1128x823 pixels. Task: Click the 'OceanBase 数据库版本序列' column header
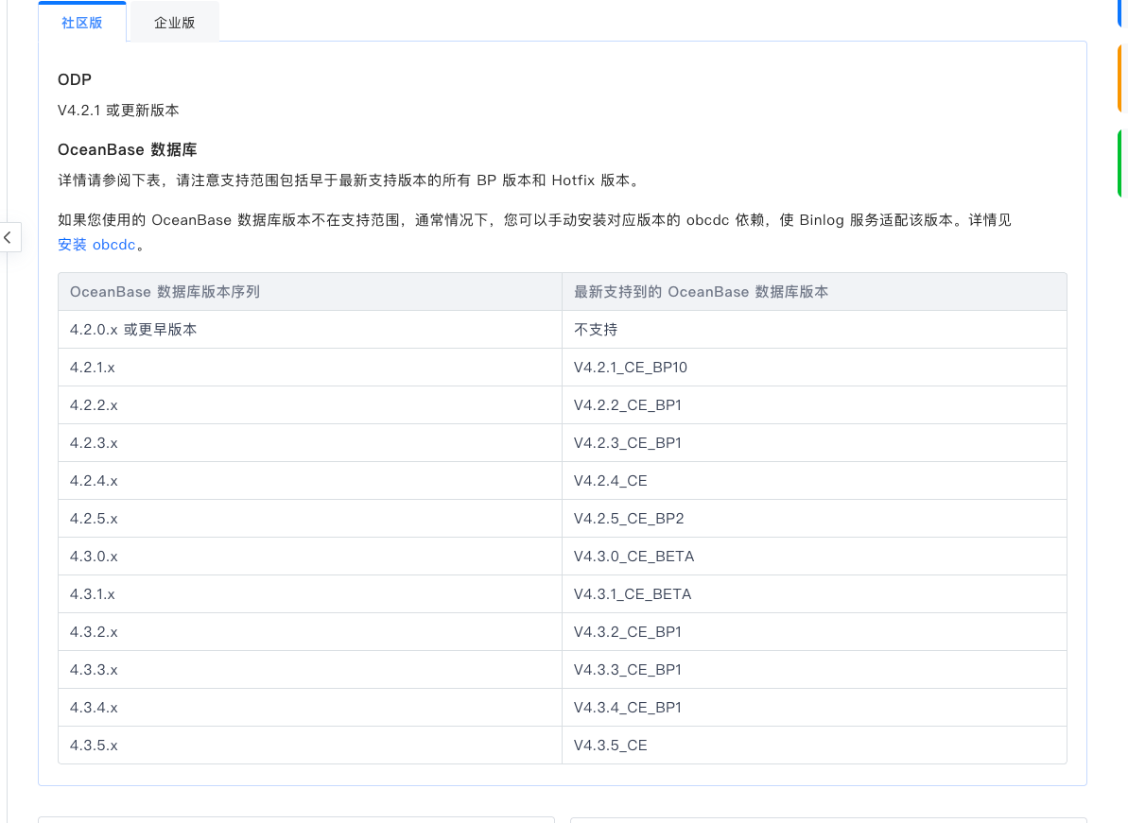[x=310, y=292]
